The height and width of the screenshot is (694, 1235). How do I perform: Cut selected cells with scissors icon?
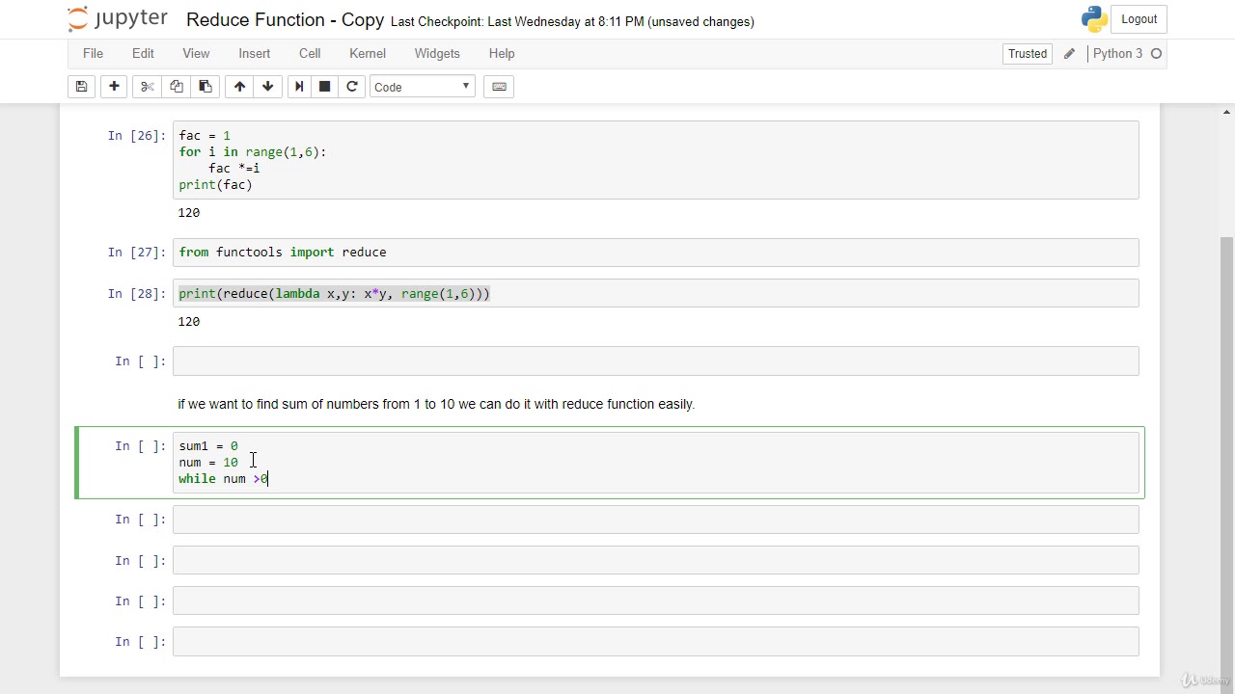[148, 87]
